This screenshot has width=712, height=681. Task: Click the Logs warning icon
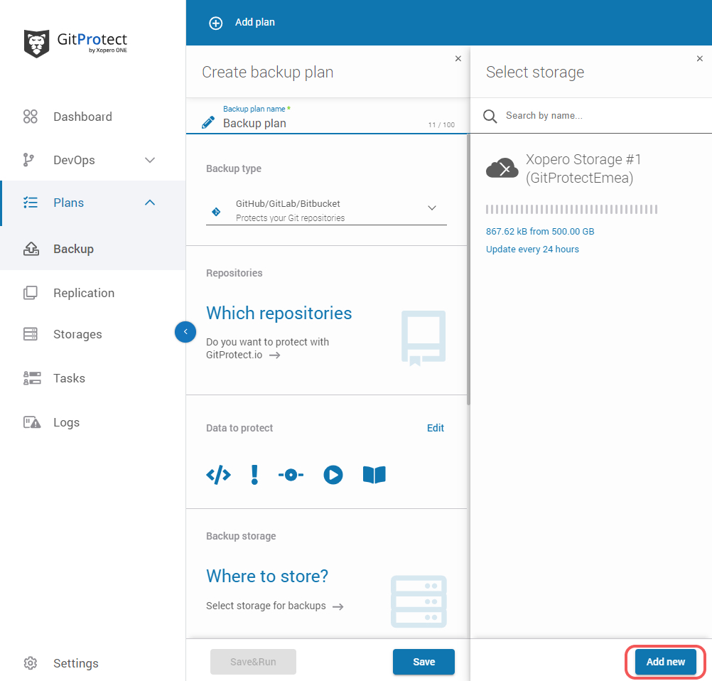[32, 422]
